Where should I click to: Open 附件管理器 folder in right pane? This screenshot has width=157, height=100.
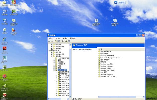tap(103, 54)
